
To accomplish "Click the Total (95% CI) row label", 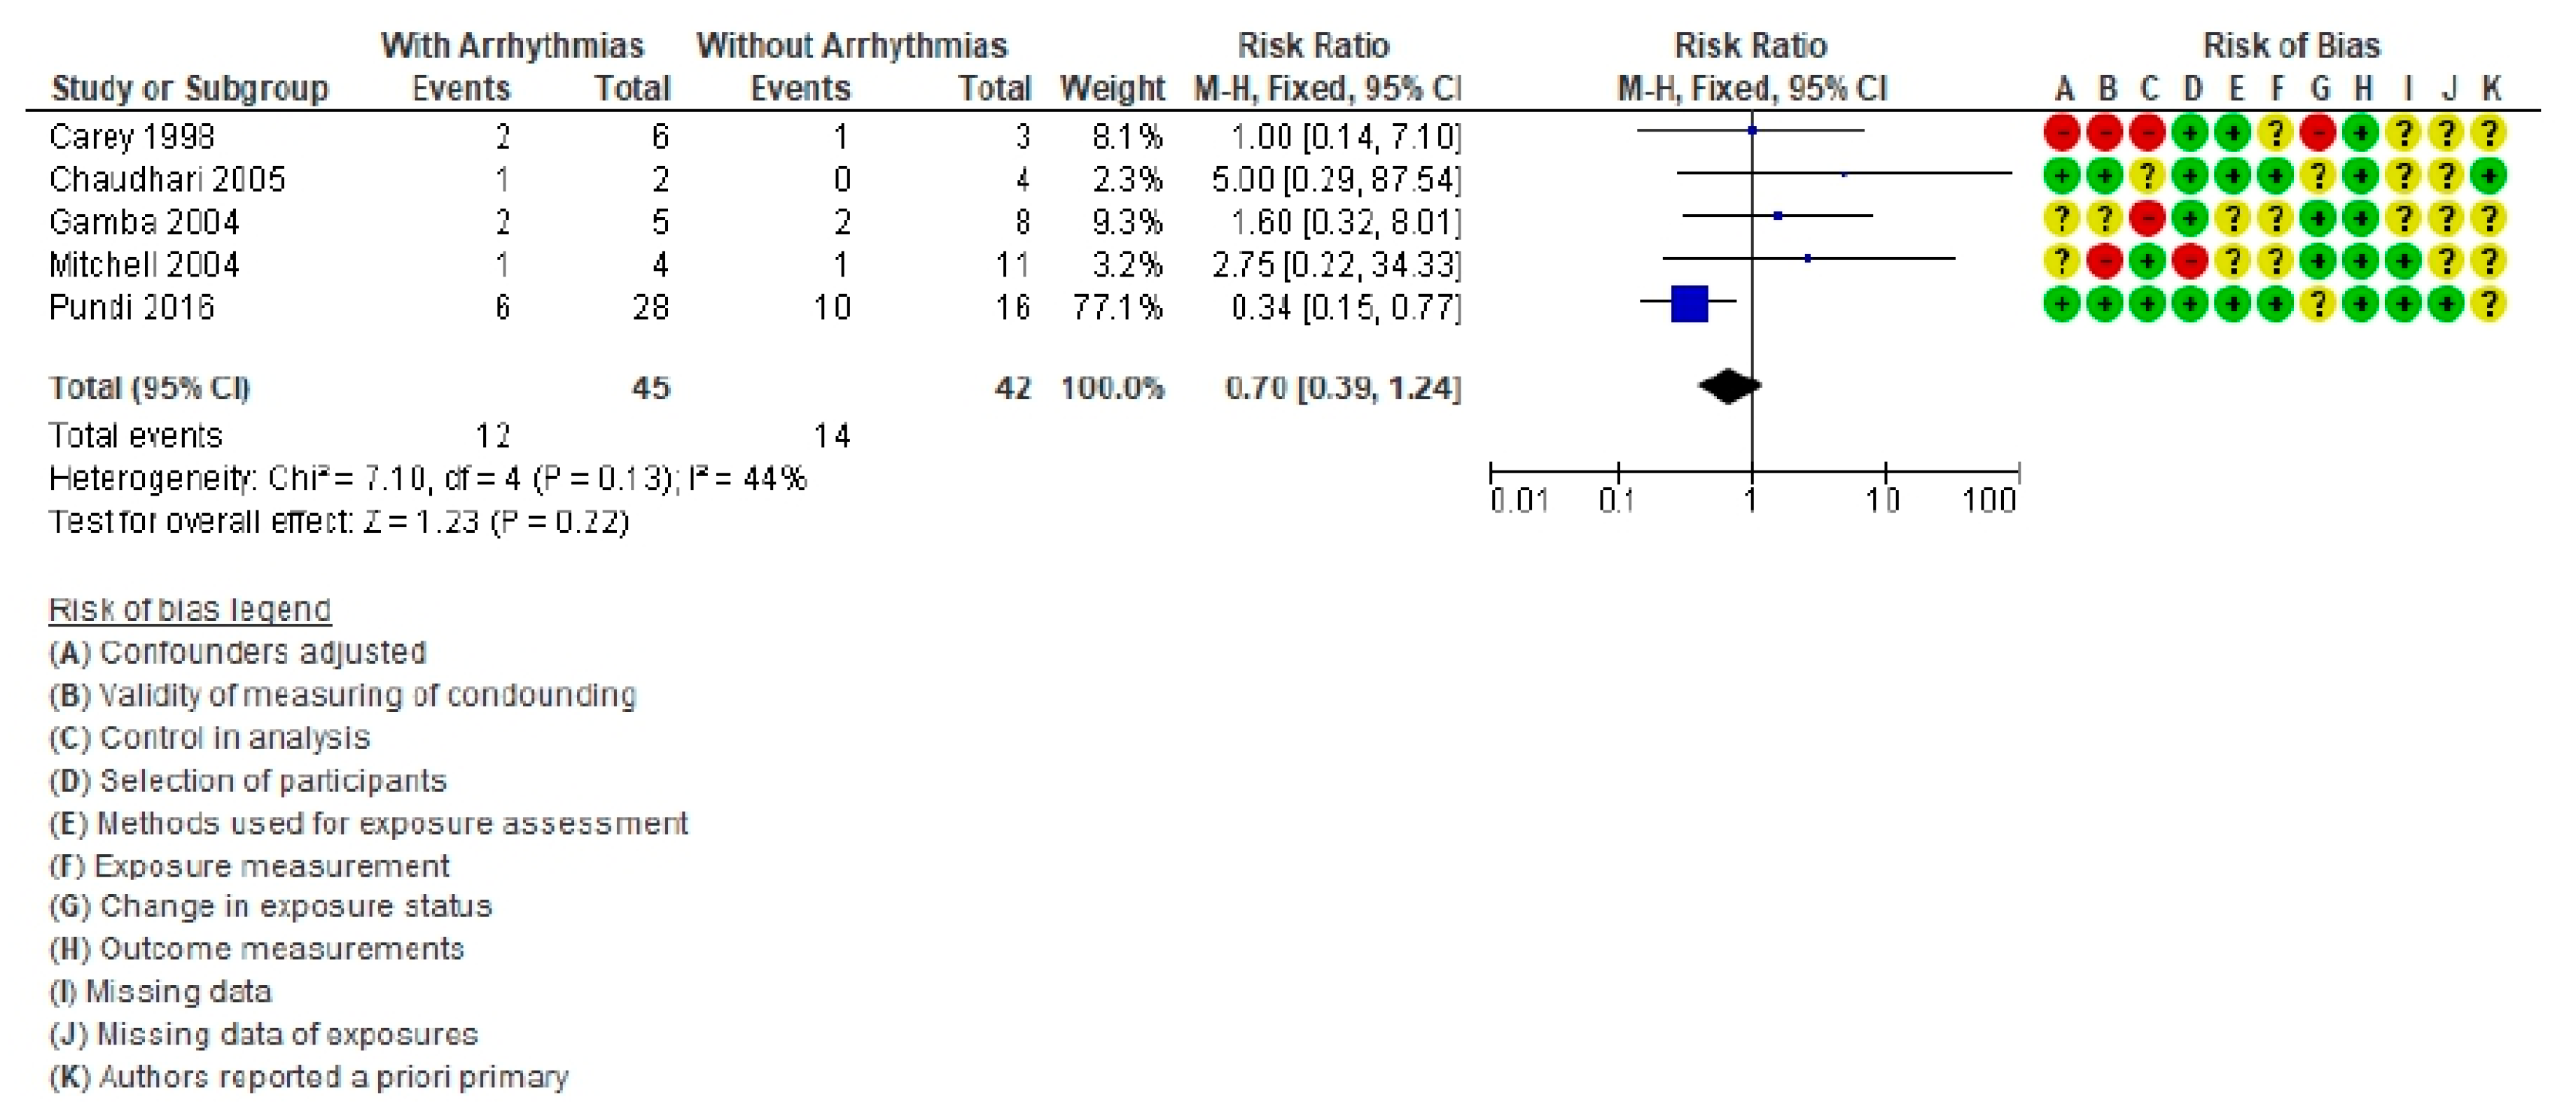I will point(150,387).
